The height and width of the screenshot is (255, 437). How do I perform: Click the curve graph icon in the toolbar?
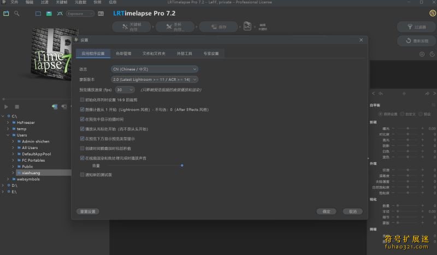coord(60,13)
